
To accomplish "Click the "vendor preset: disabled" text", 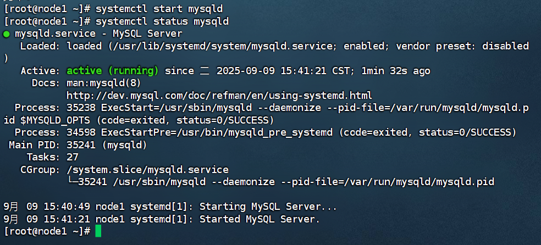I will click(462, 46).
